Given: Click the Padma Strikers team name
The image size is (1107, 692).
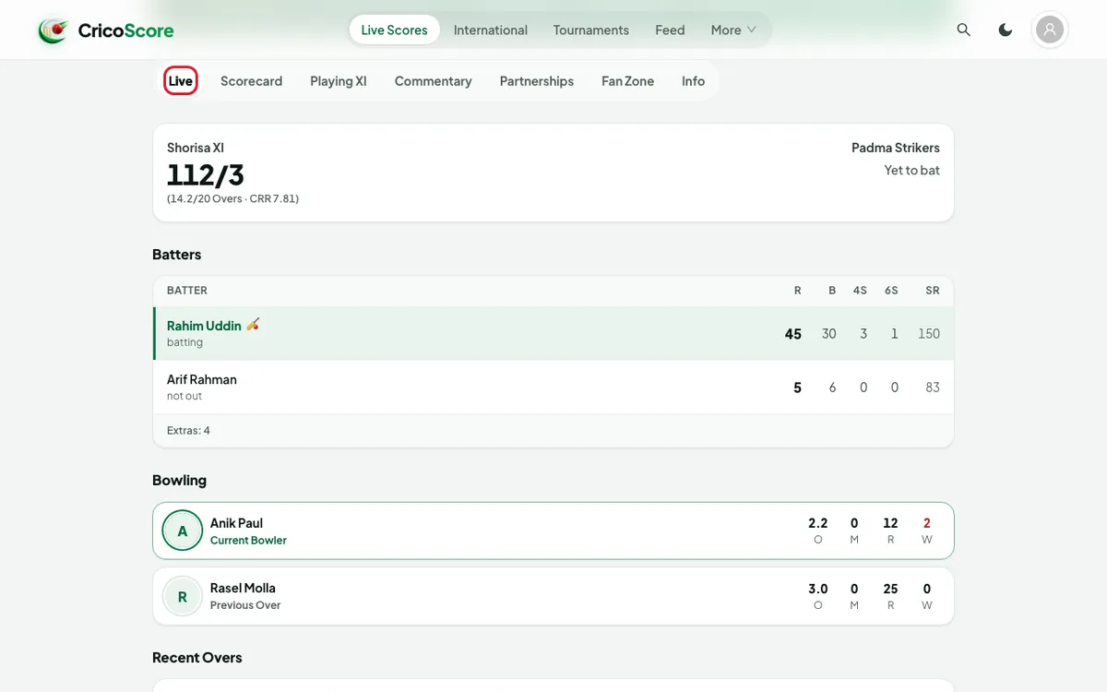Looking at the screenshot, I should [896, 148].
